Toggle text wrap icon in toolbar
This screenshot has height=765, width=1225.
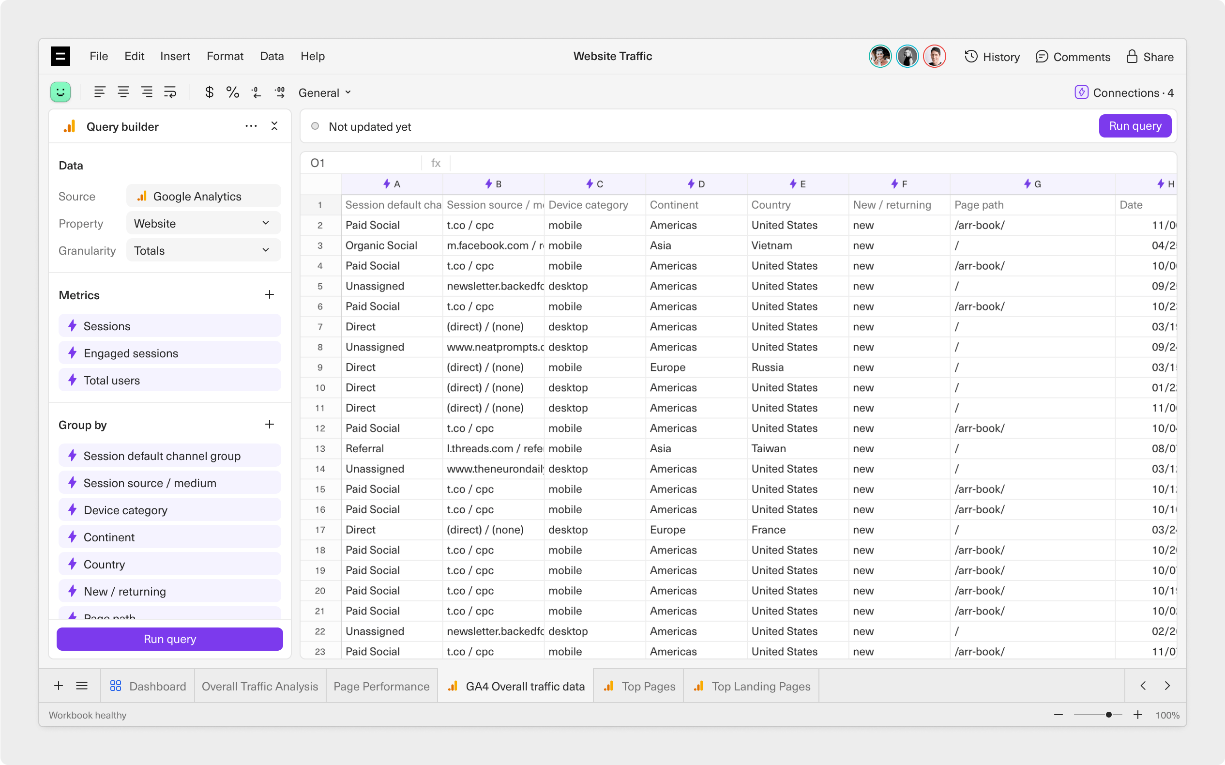click(170, 92)
